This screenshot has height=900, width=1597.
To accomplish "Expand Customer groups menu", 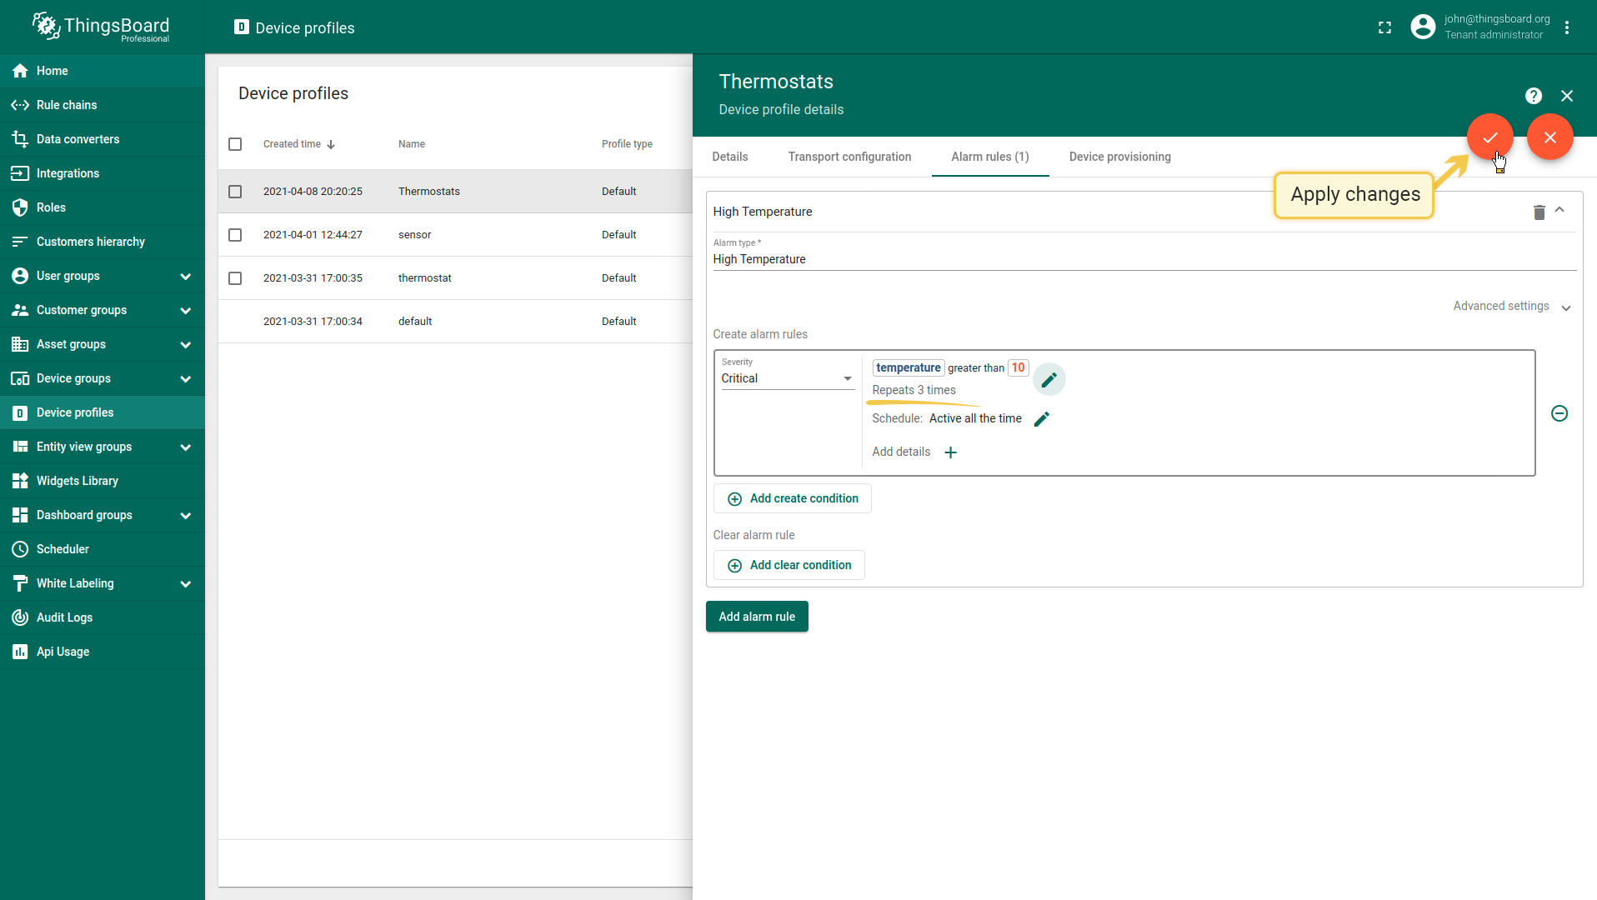I will (x=103, y=310).
